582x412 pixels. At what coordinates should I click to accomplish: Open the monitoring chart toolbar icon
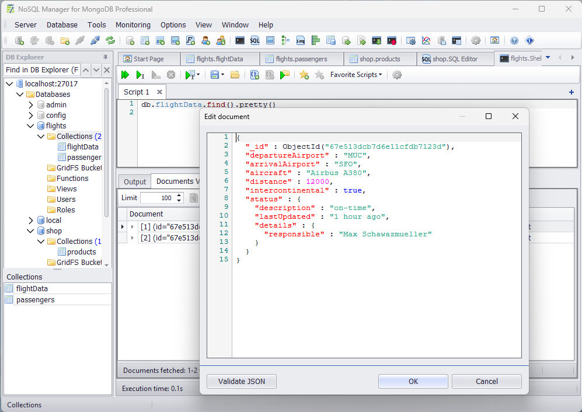click(x=426, y=40)
